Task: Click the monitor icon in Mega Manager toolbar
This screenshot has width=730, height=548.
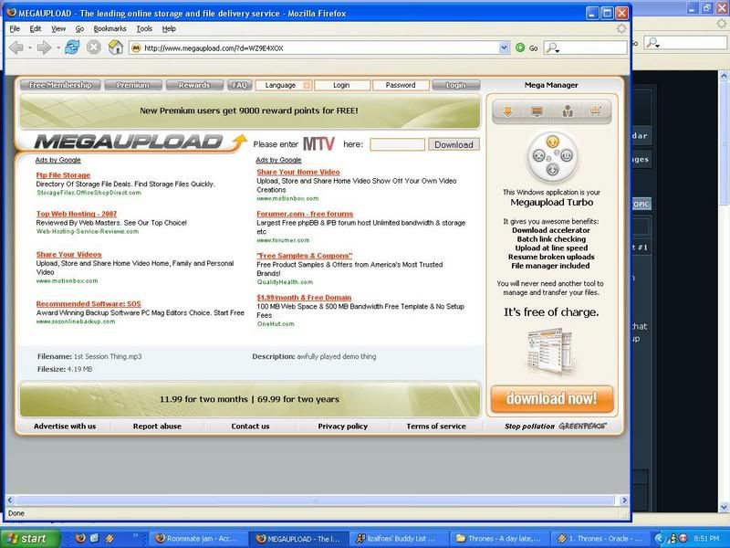Action: [537, 111]
